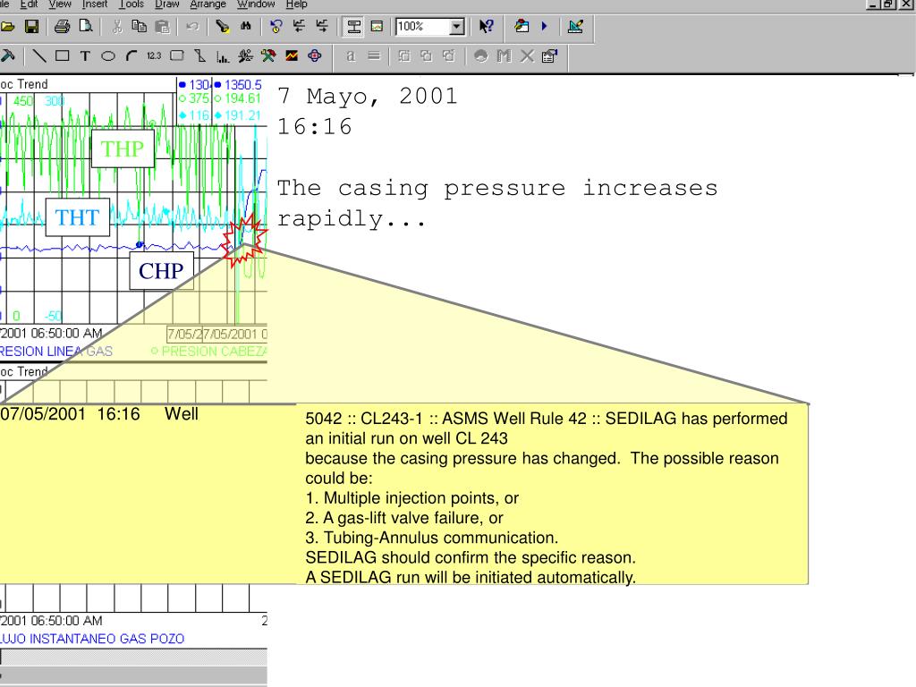Viewport: 916px width, 687px height.
Task: Select the Line drawing tool
Action: (x=39, y=56)
